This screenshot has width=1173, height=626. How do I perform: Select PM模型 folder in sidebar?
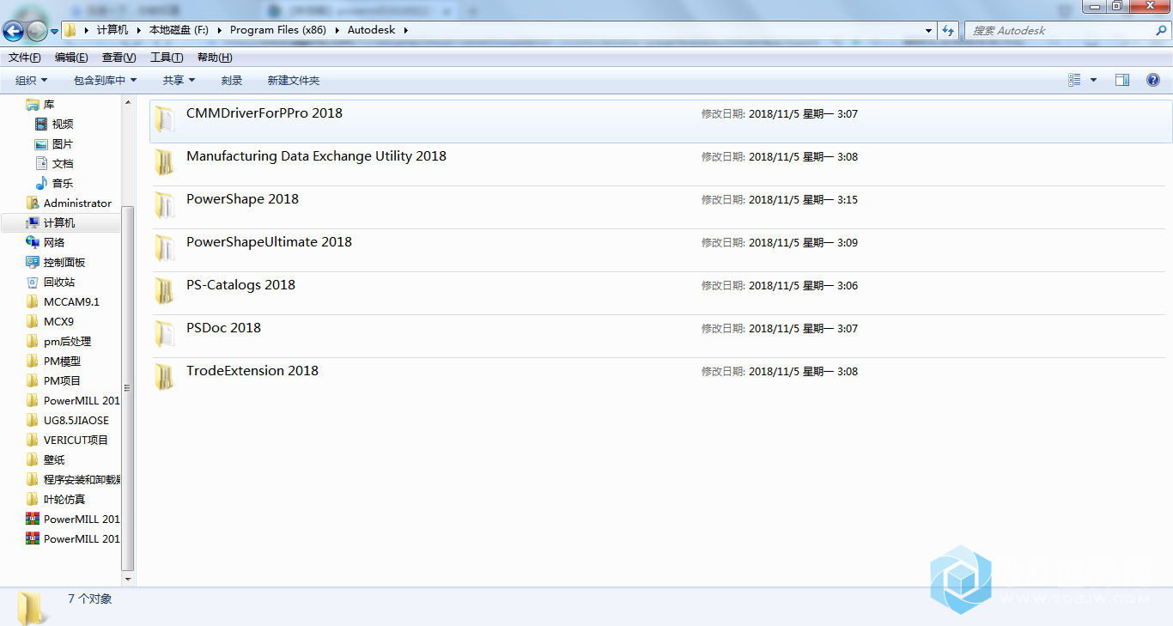click(62, 361)
